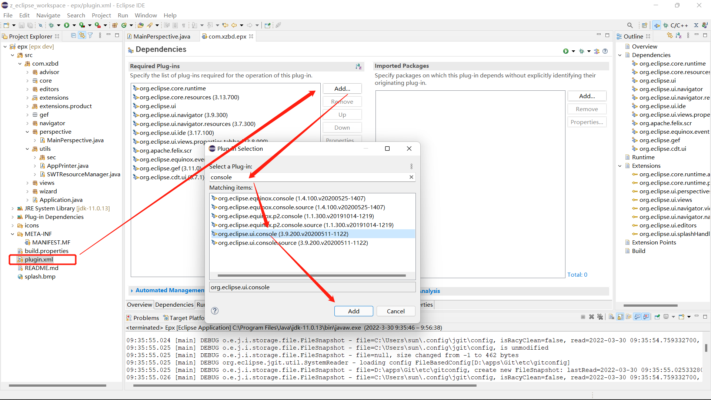Collapse the perspective package node

pyautogui.click(x=27, y=132)
